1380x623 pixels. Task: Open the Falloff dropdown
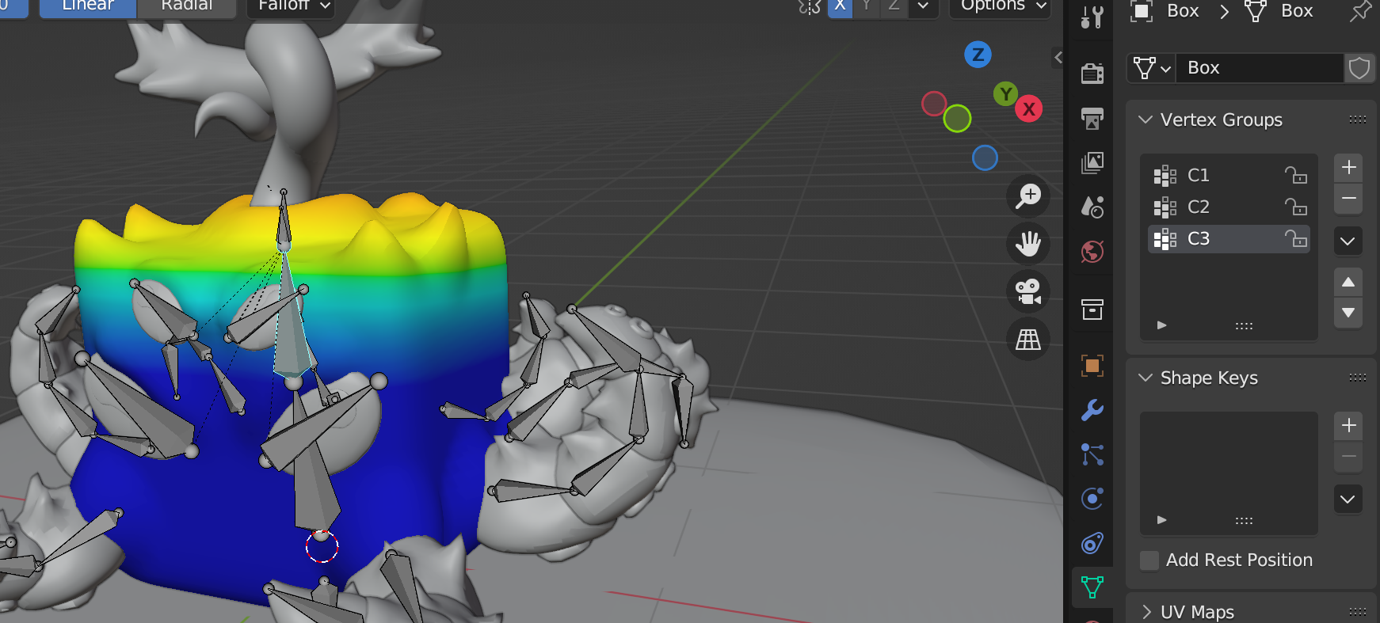click(x=291, y=6)
